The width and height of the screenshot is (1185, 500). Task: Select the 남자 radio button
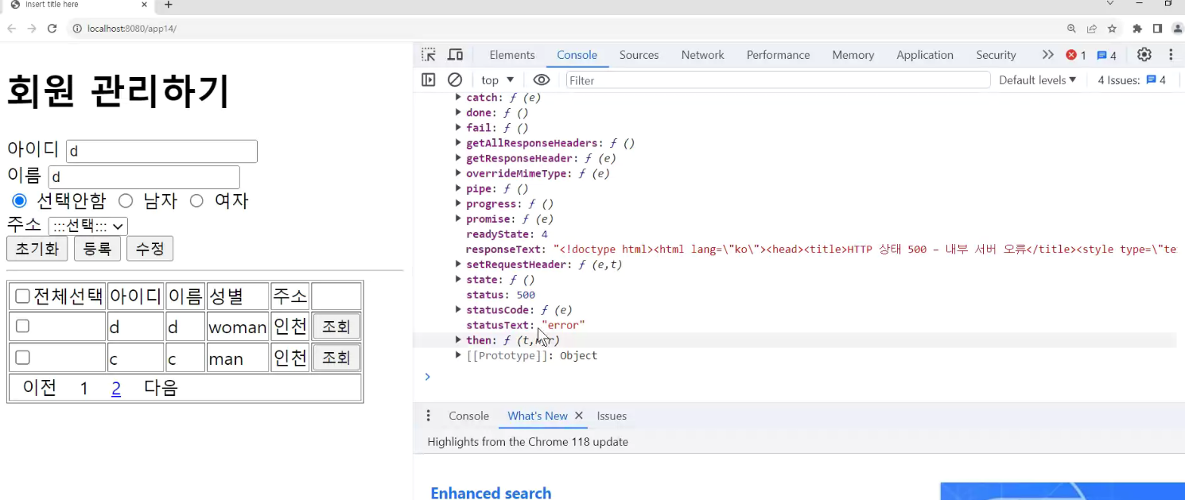point(126,200)
